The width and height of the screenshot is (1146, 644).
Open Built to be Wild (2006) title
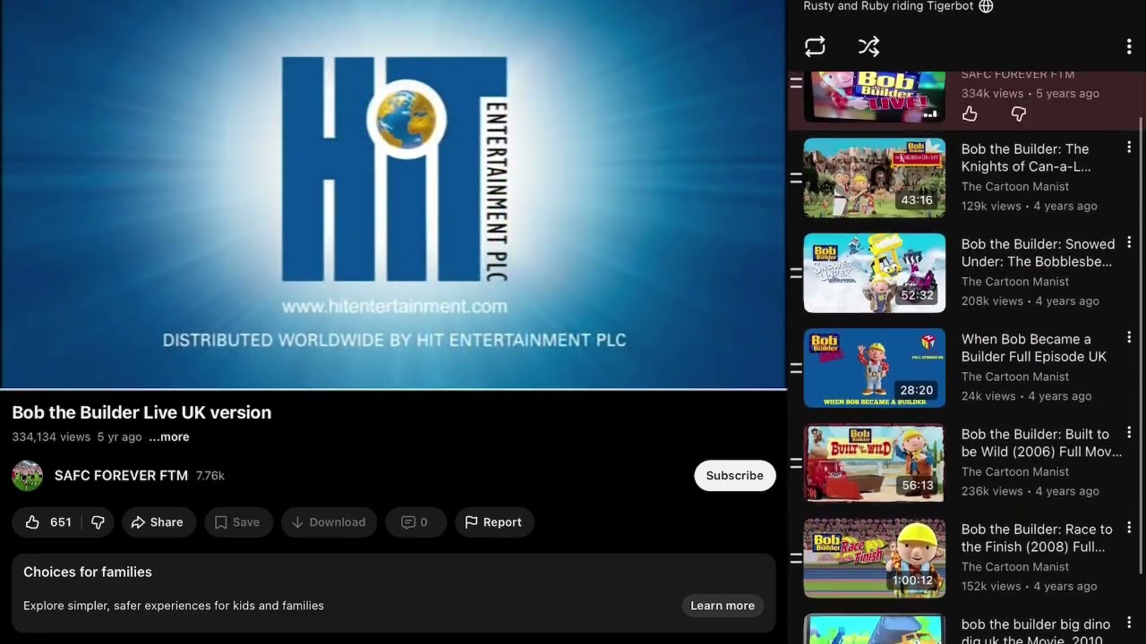pos(1041,443)
